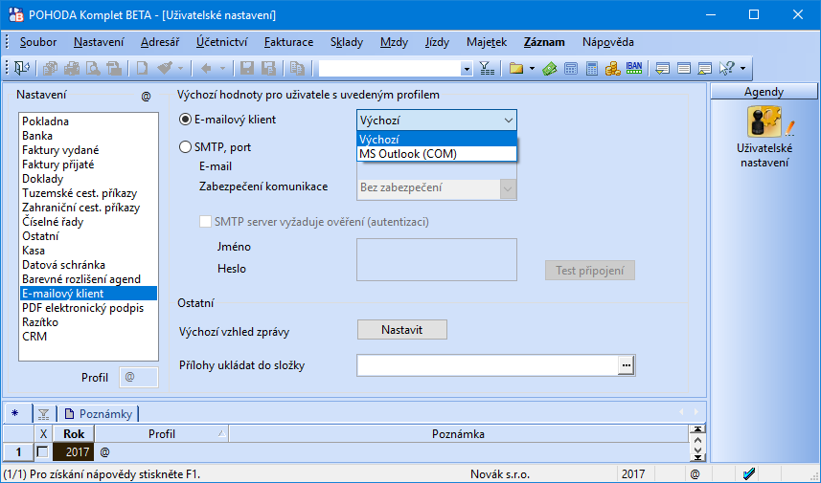Screen dimensions: 821x483
Task: Switch to the Poznámky tab
Action: tap(99, 414)
